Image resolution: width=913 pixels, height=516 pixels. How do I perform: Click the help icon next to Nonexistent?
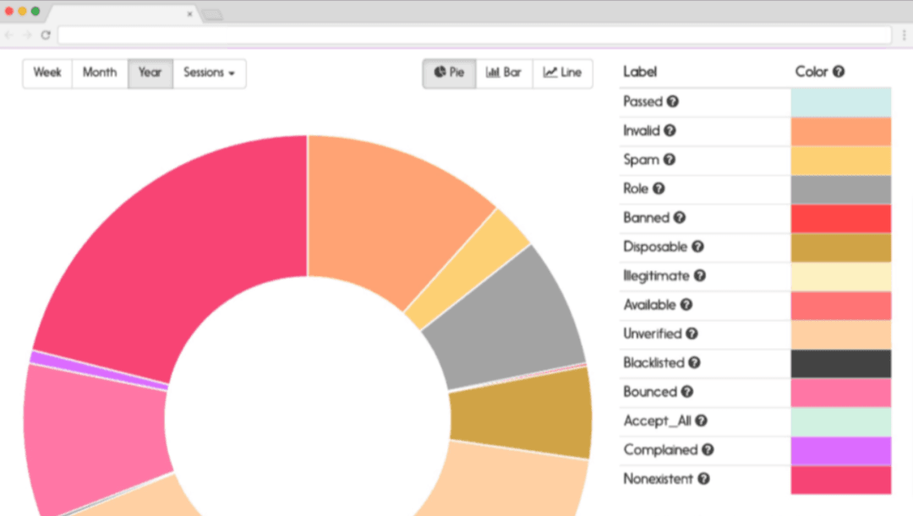coord(705,479)
